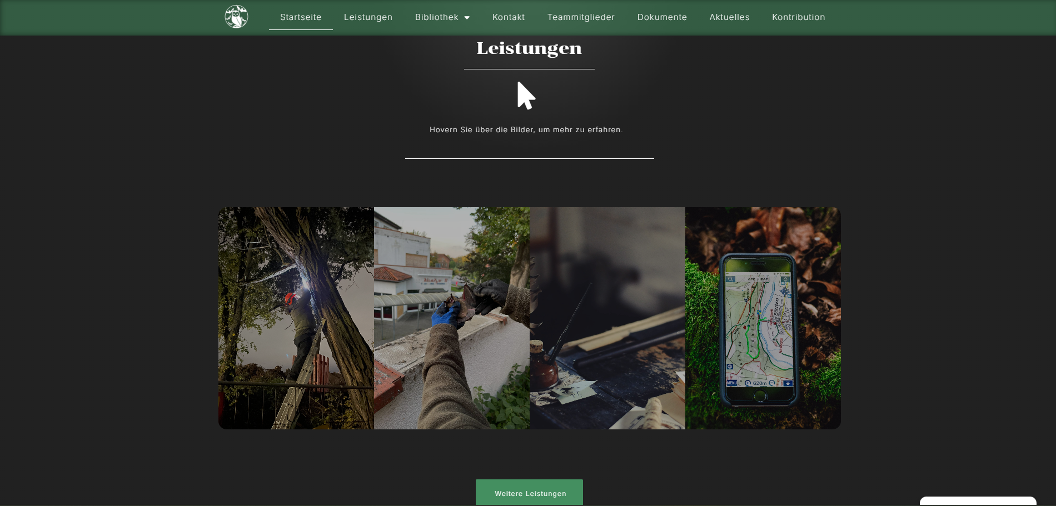Select the photo of gloved hands holding a bat

tap(452, 318)
